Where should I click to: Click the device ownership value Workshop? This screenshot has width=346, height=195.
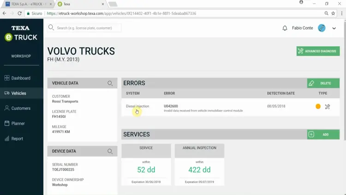(60, 185)
